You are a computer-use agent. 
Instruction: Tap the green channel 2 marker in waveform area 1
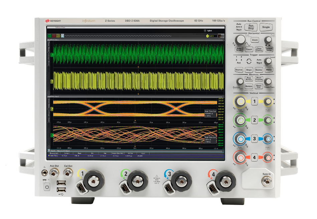pos(52,54)
